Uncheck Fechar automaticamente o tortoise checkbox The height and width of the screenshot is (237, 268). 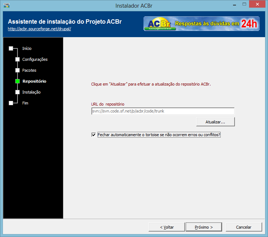94,135
